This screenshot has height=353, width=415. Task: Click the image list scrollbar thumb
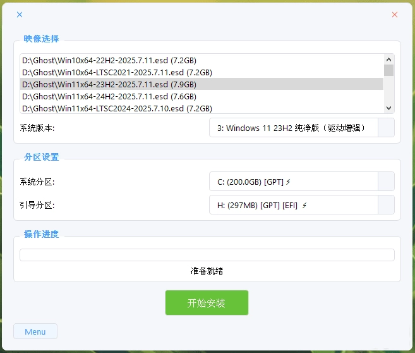pos(389,70)
